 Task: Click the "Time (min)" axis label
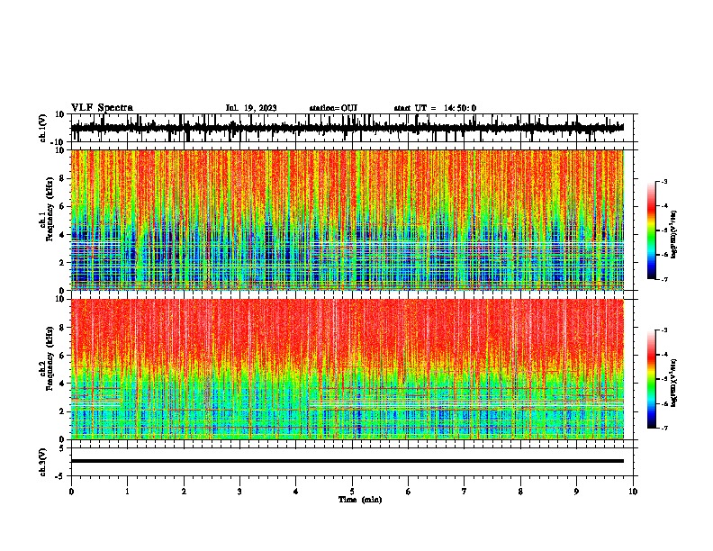tap(360, 500)
